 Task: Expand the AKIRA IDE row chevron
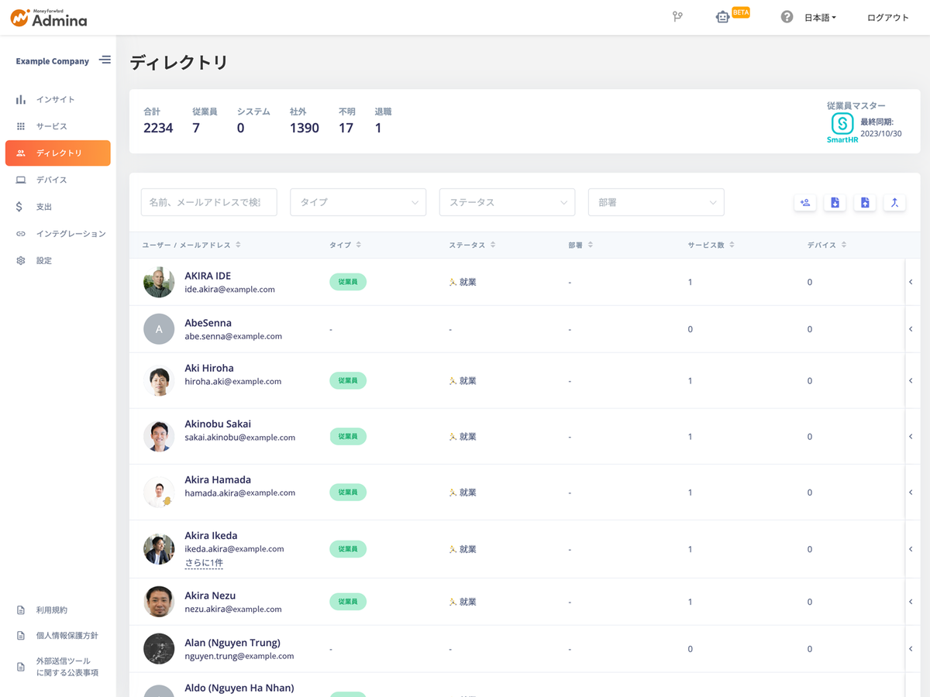click(x=911, y=282)
